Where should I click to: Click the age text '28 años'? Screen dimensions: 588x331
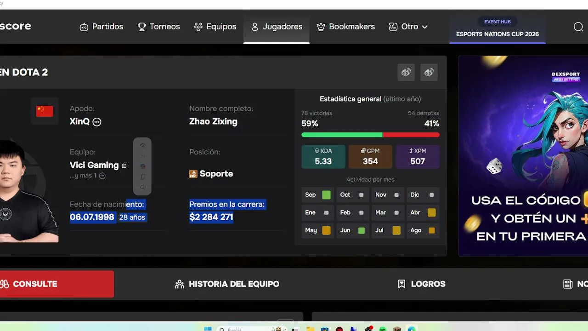point(132,217)
